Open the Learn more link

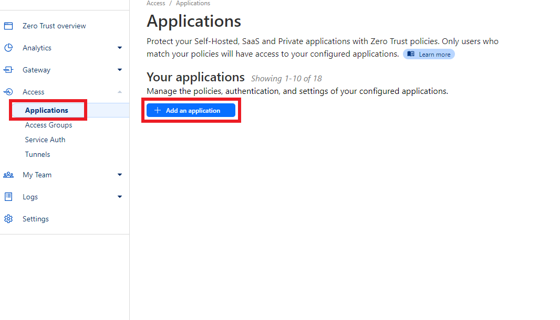(429, 54)
